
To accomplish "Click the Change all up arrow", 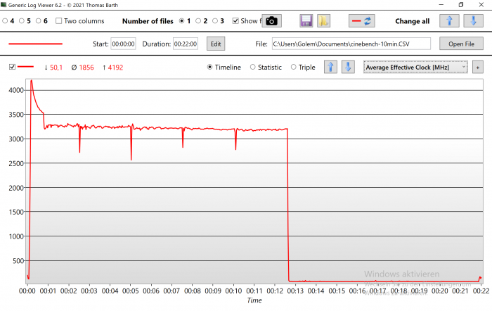I will [x=450, y=21].
